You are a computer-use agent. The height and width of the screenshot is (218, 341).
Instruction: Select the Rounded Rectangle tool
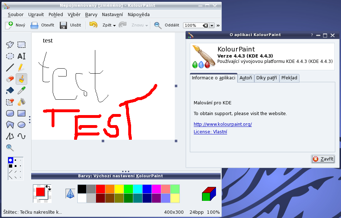(x=10, y=113)
